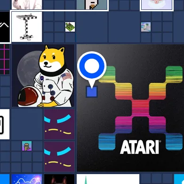Click the white tile with green spike
184x184 pixels.
[x=108, y=179]
